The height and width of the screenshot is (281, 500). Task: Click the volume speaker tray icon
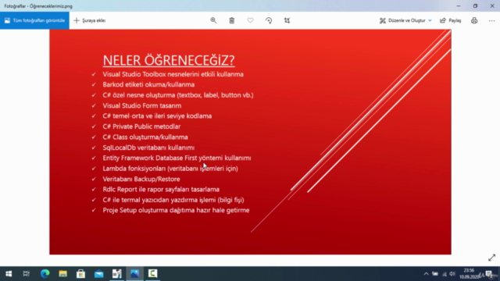[452, 274]
